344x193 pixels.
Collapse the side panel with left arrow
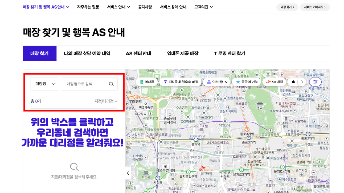click(128, 173)
